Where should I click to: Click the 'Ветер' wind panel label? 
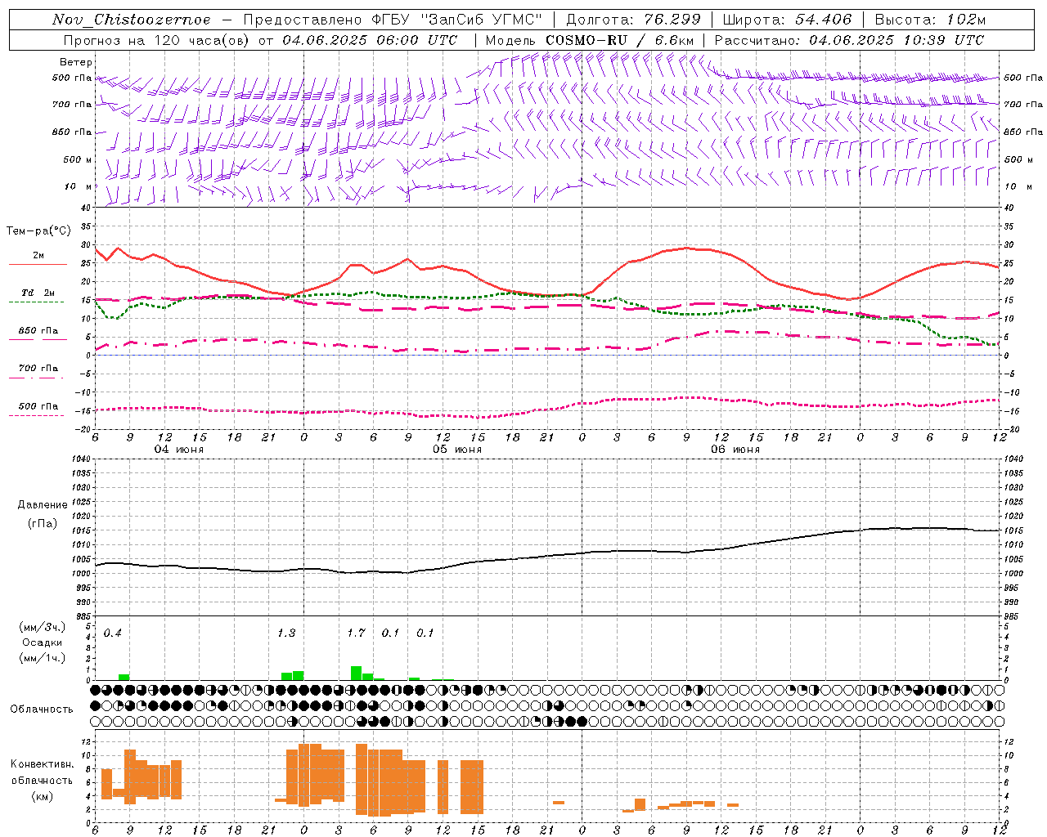(x=76, y=62)
